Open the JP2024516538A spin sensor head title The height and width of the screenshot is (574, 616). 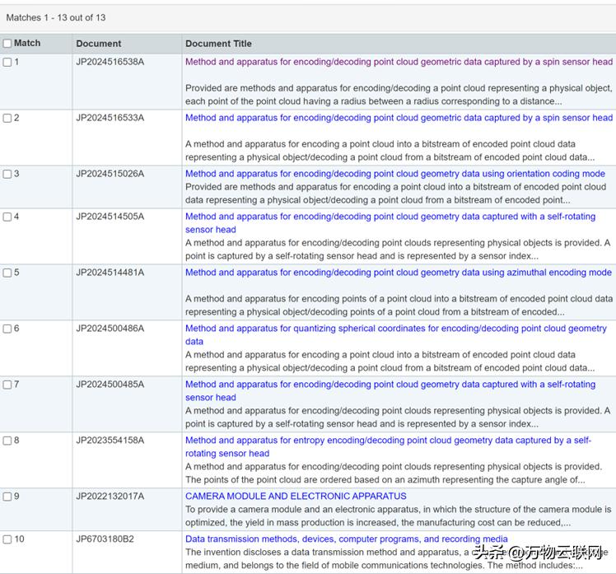[x=399, y=62]
